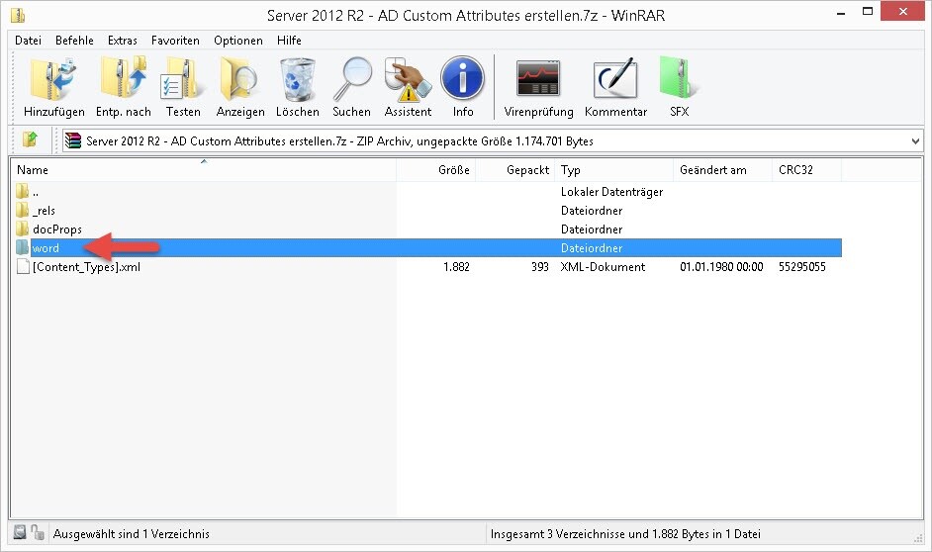Screen dimensions: 932x552
Task: Select the docProps folder
Action: (57, 230)
